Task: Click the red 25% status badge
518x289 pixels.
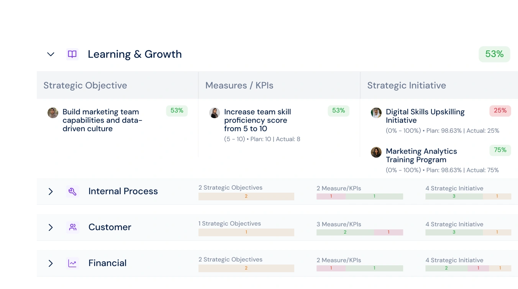Action: pyautogui.click(x=500, y=111)
